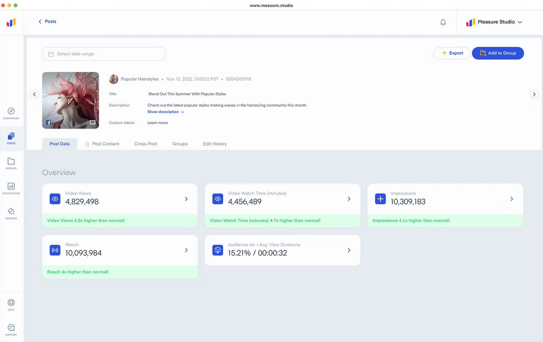The height and width of the screenshot is (342, 543).
Task: Click the Popular Hairstyles page name
Action: point(140,79)
